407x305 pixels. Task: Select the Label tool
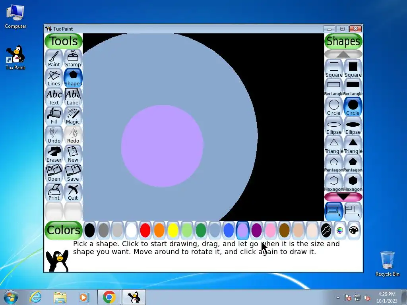[x=73, y=97]
